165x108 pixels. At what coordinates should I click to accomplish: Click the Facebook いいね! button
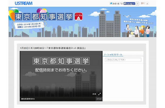[x=130, y=4]
